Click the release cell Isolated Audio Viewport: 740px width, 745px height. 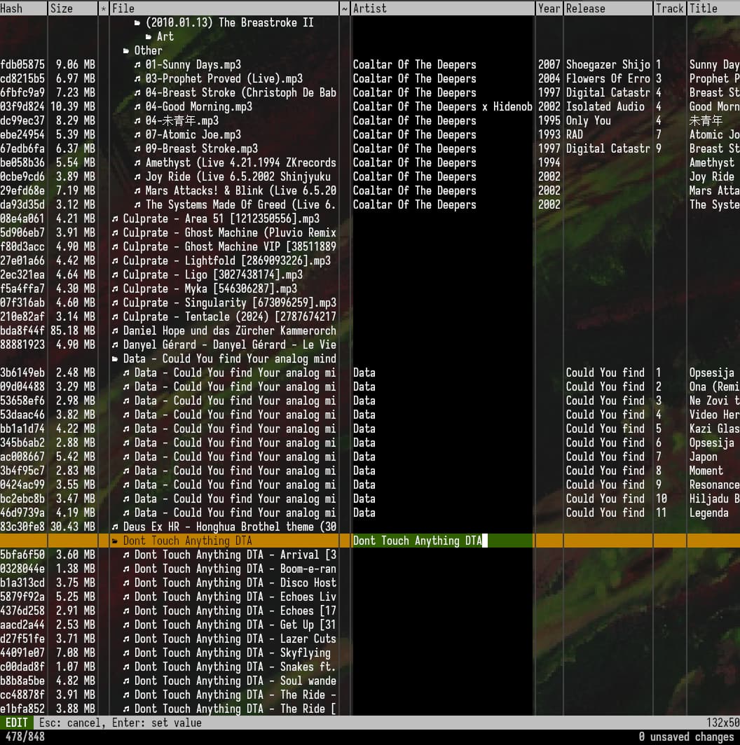click(x=605, y=107)
